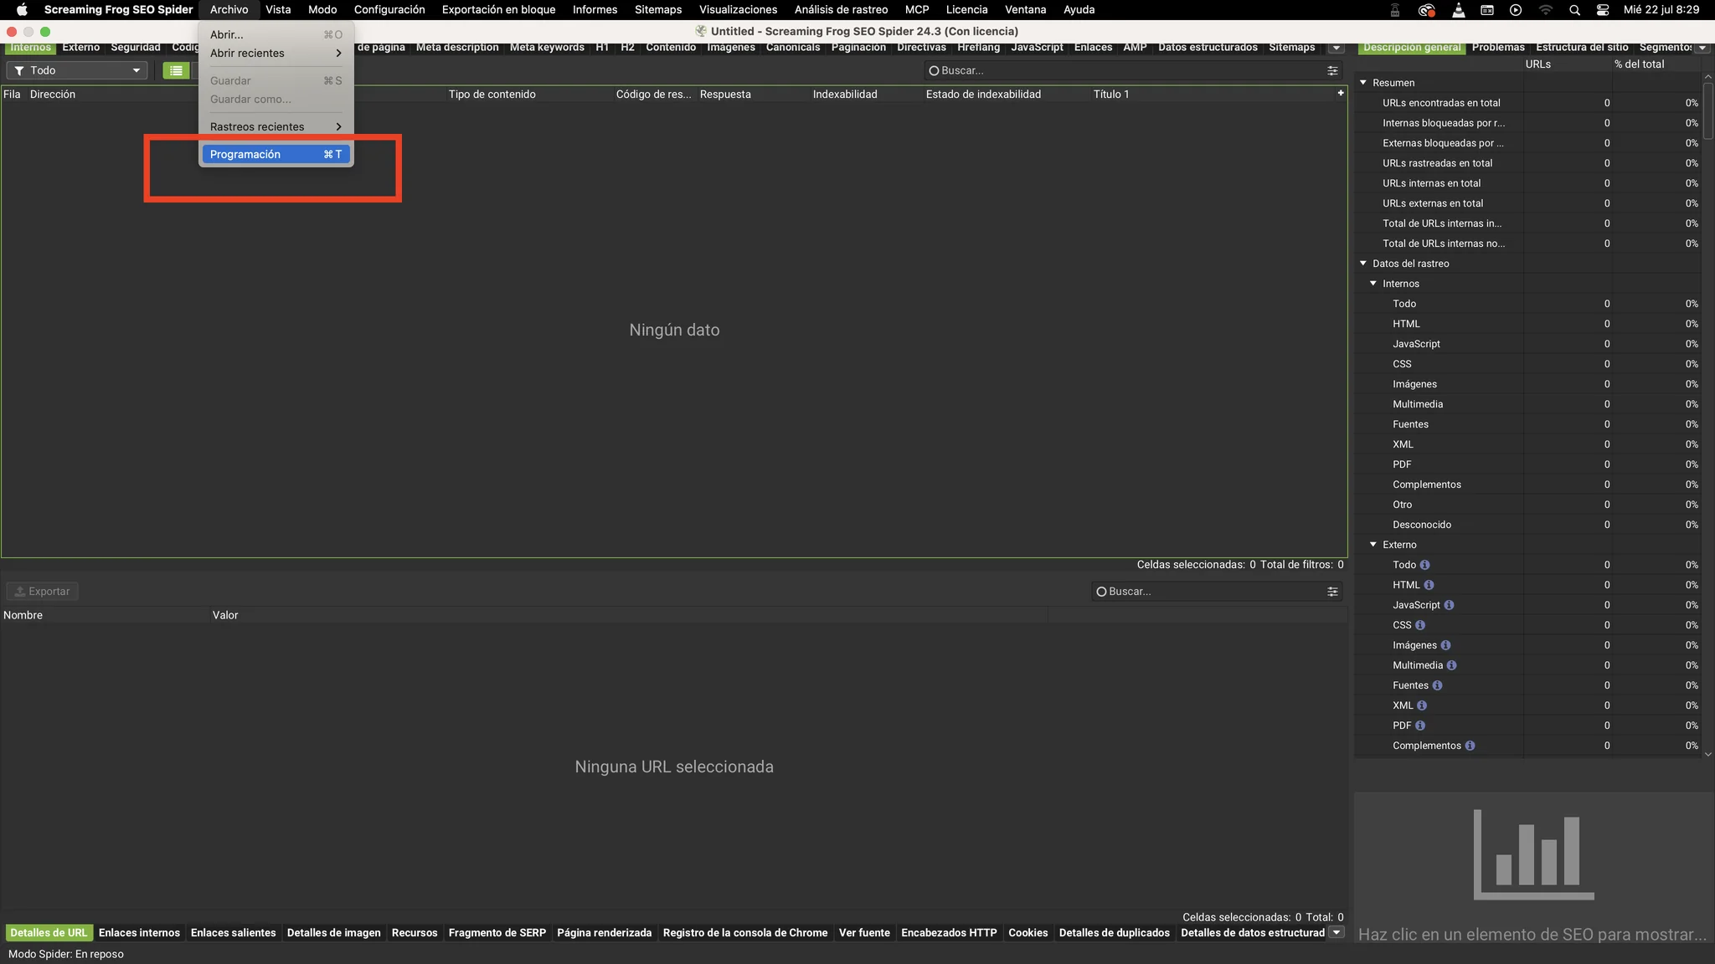
Task: Click the funnel icon in the Todo filter
Action: click(x=19, y=70)
